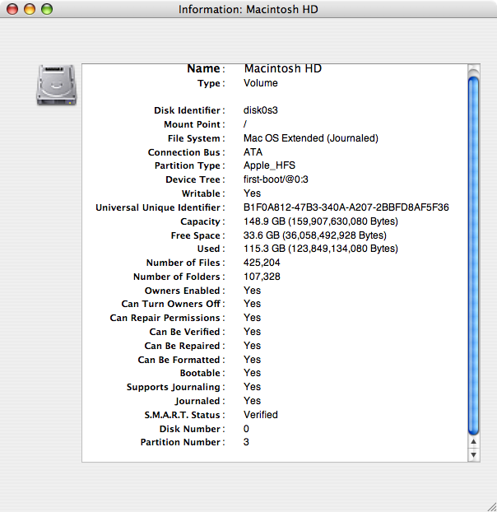Screen dimensions: 497x512
Task: Click the 'Universal Unique Identifier' label
Action: pyautogui.click(x=158, y=207)
